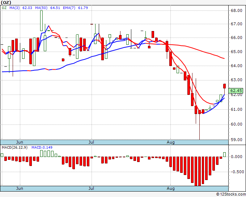Click the 66.00 price axis label
Screen dimensions: 246x197
click(237, 38)
